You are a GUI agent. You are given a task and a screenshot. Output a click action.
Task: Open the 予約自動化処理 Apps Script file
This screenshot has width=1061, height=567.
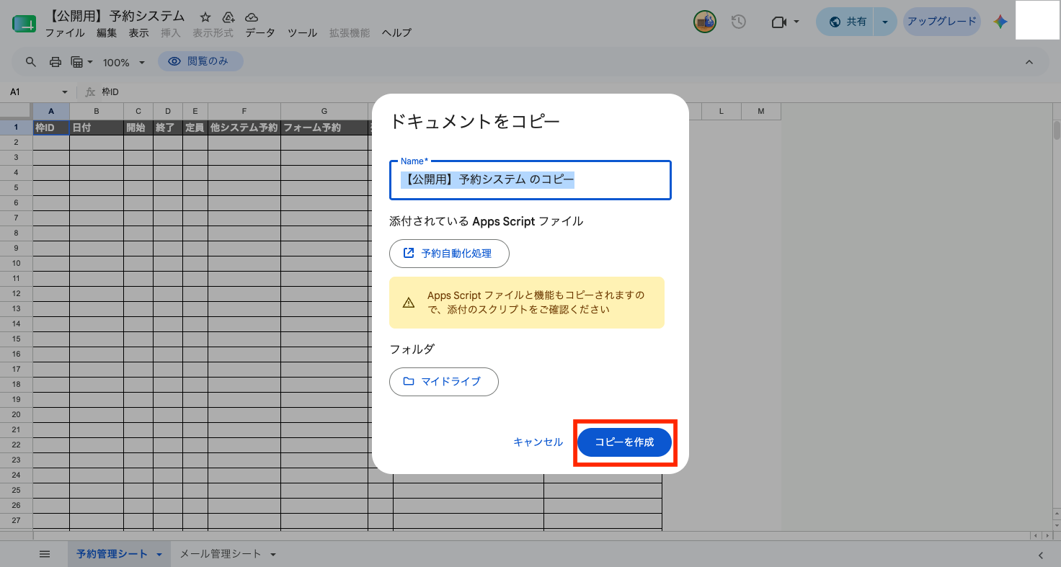pyautogui.click(x=449, y=253)
